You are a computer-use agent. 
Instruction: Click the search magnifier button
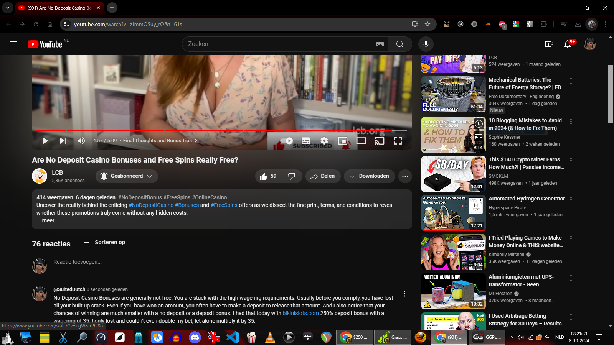(x=399, y=44)
